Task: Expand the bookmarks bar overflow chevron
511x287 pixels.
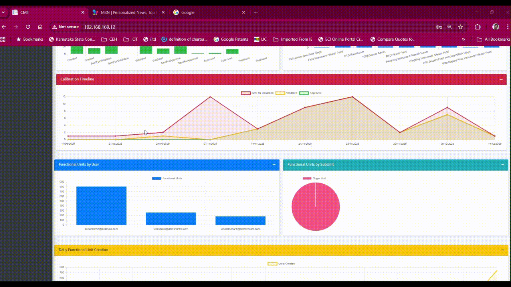Action: tap(463, 39)
